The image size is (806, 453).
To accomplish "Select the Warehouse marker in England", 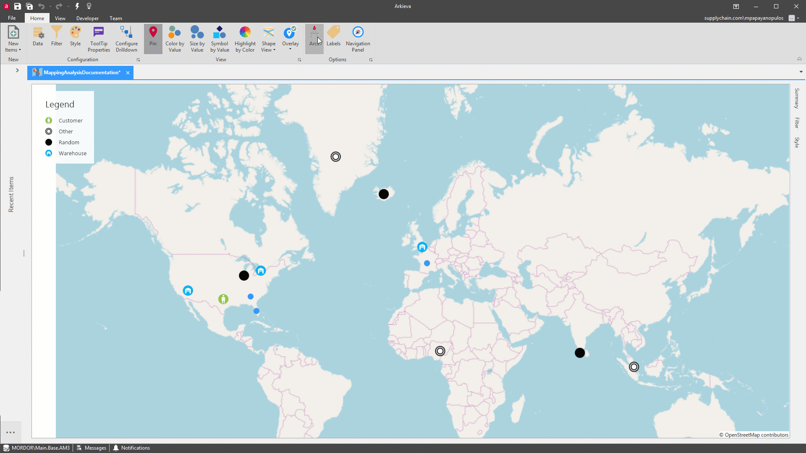I will coord(422,247).
